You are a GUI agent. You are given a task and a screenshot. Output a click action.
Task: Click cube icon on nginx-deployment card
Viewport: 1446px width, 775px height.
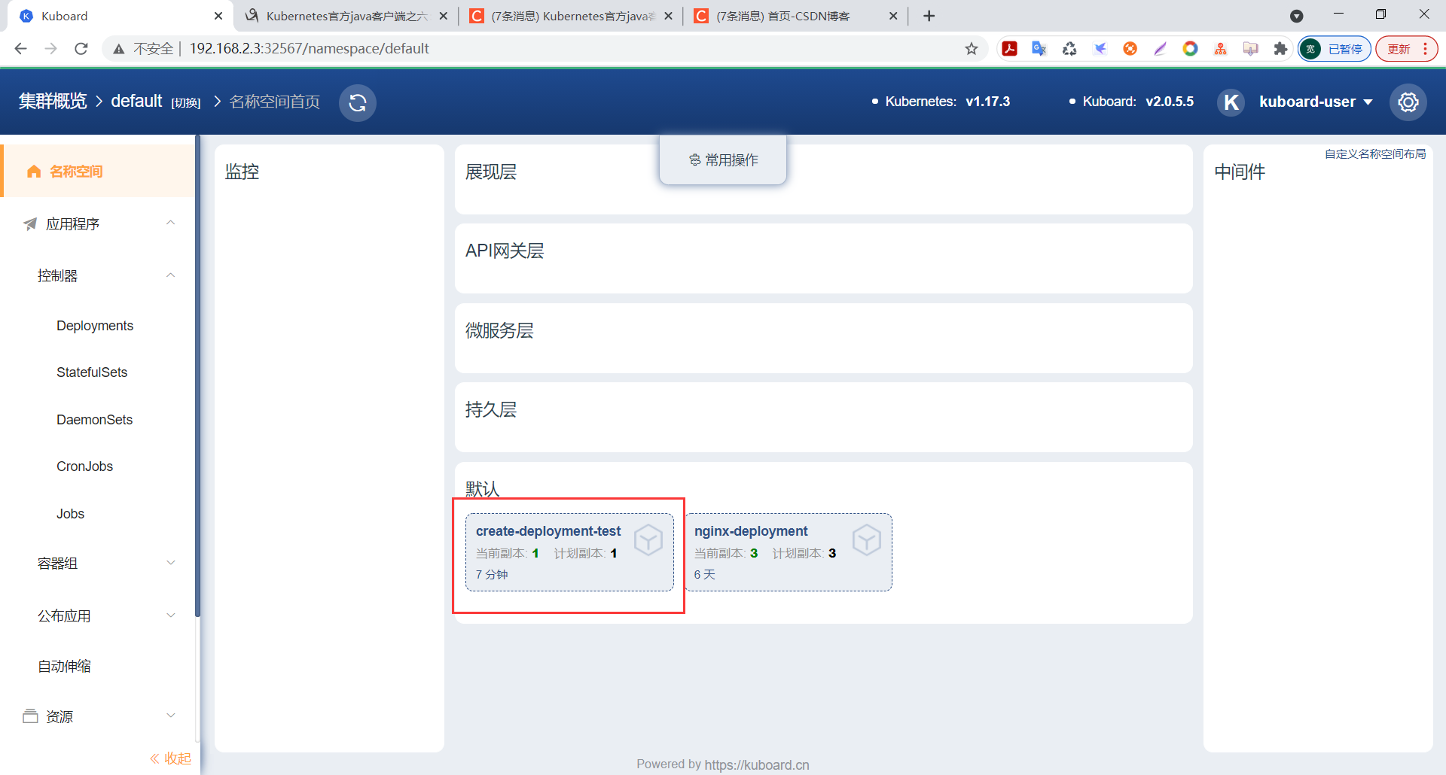867,539
